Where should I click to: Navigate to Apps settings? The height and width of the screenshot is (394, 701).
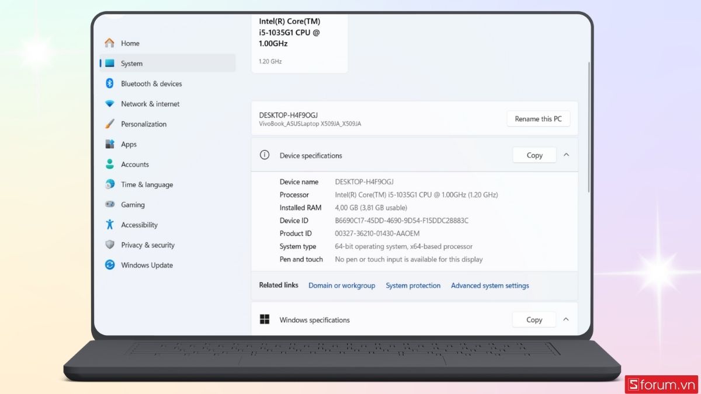tap(129, 144)
